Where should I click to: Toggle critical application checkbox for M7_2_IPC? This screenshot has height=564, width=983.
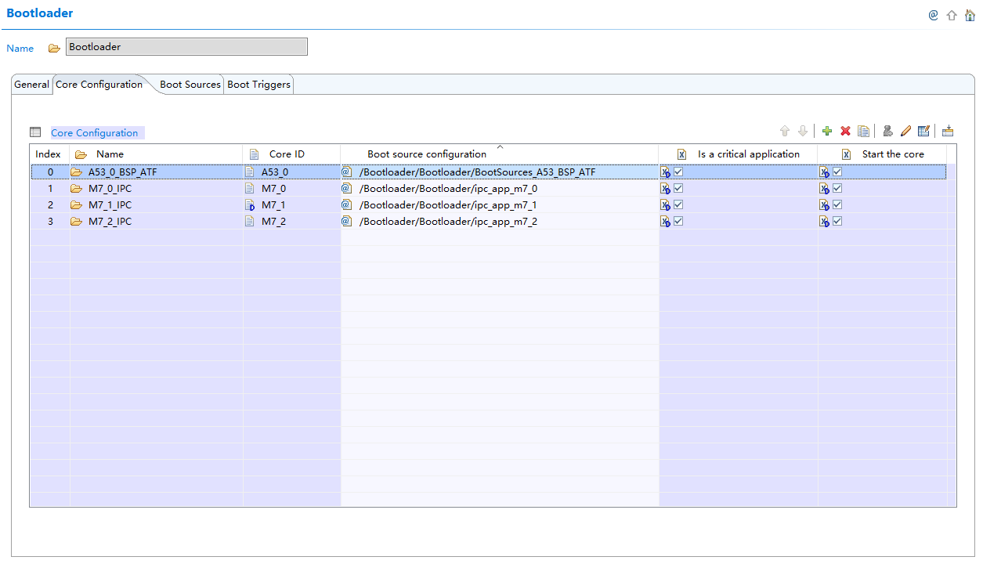tap(678, 221)
